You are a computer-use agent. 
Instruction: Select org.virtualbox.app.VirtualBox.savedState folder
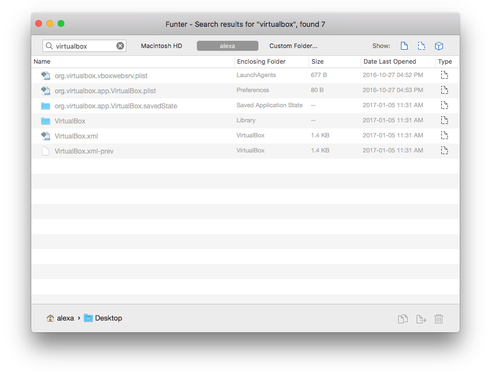pos(246,106)
